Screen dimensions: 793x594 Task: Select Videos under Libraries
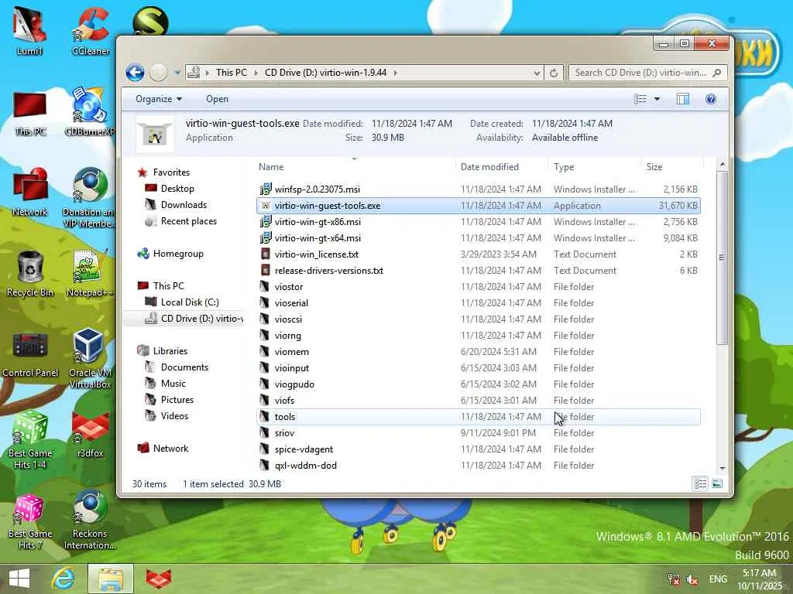click(x=174, y=415)
